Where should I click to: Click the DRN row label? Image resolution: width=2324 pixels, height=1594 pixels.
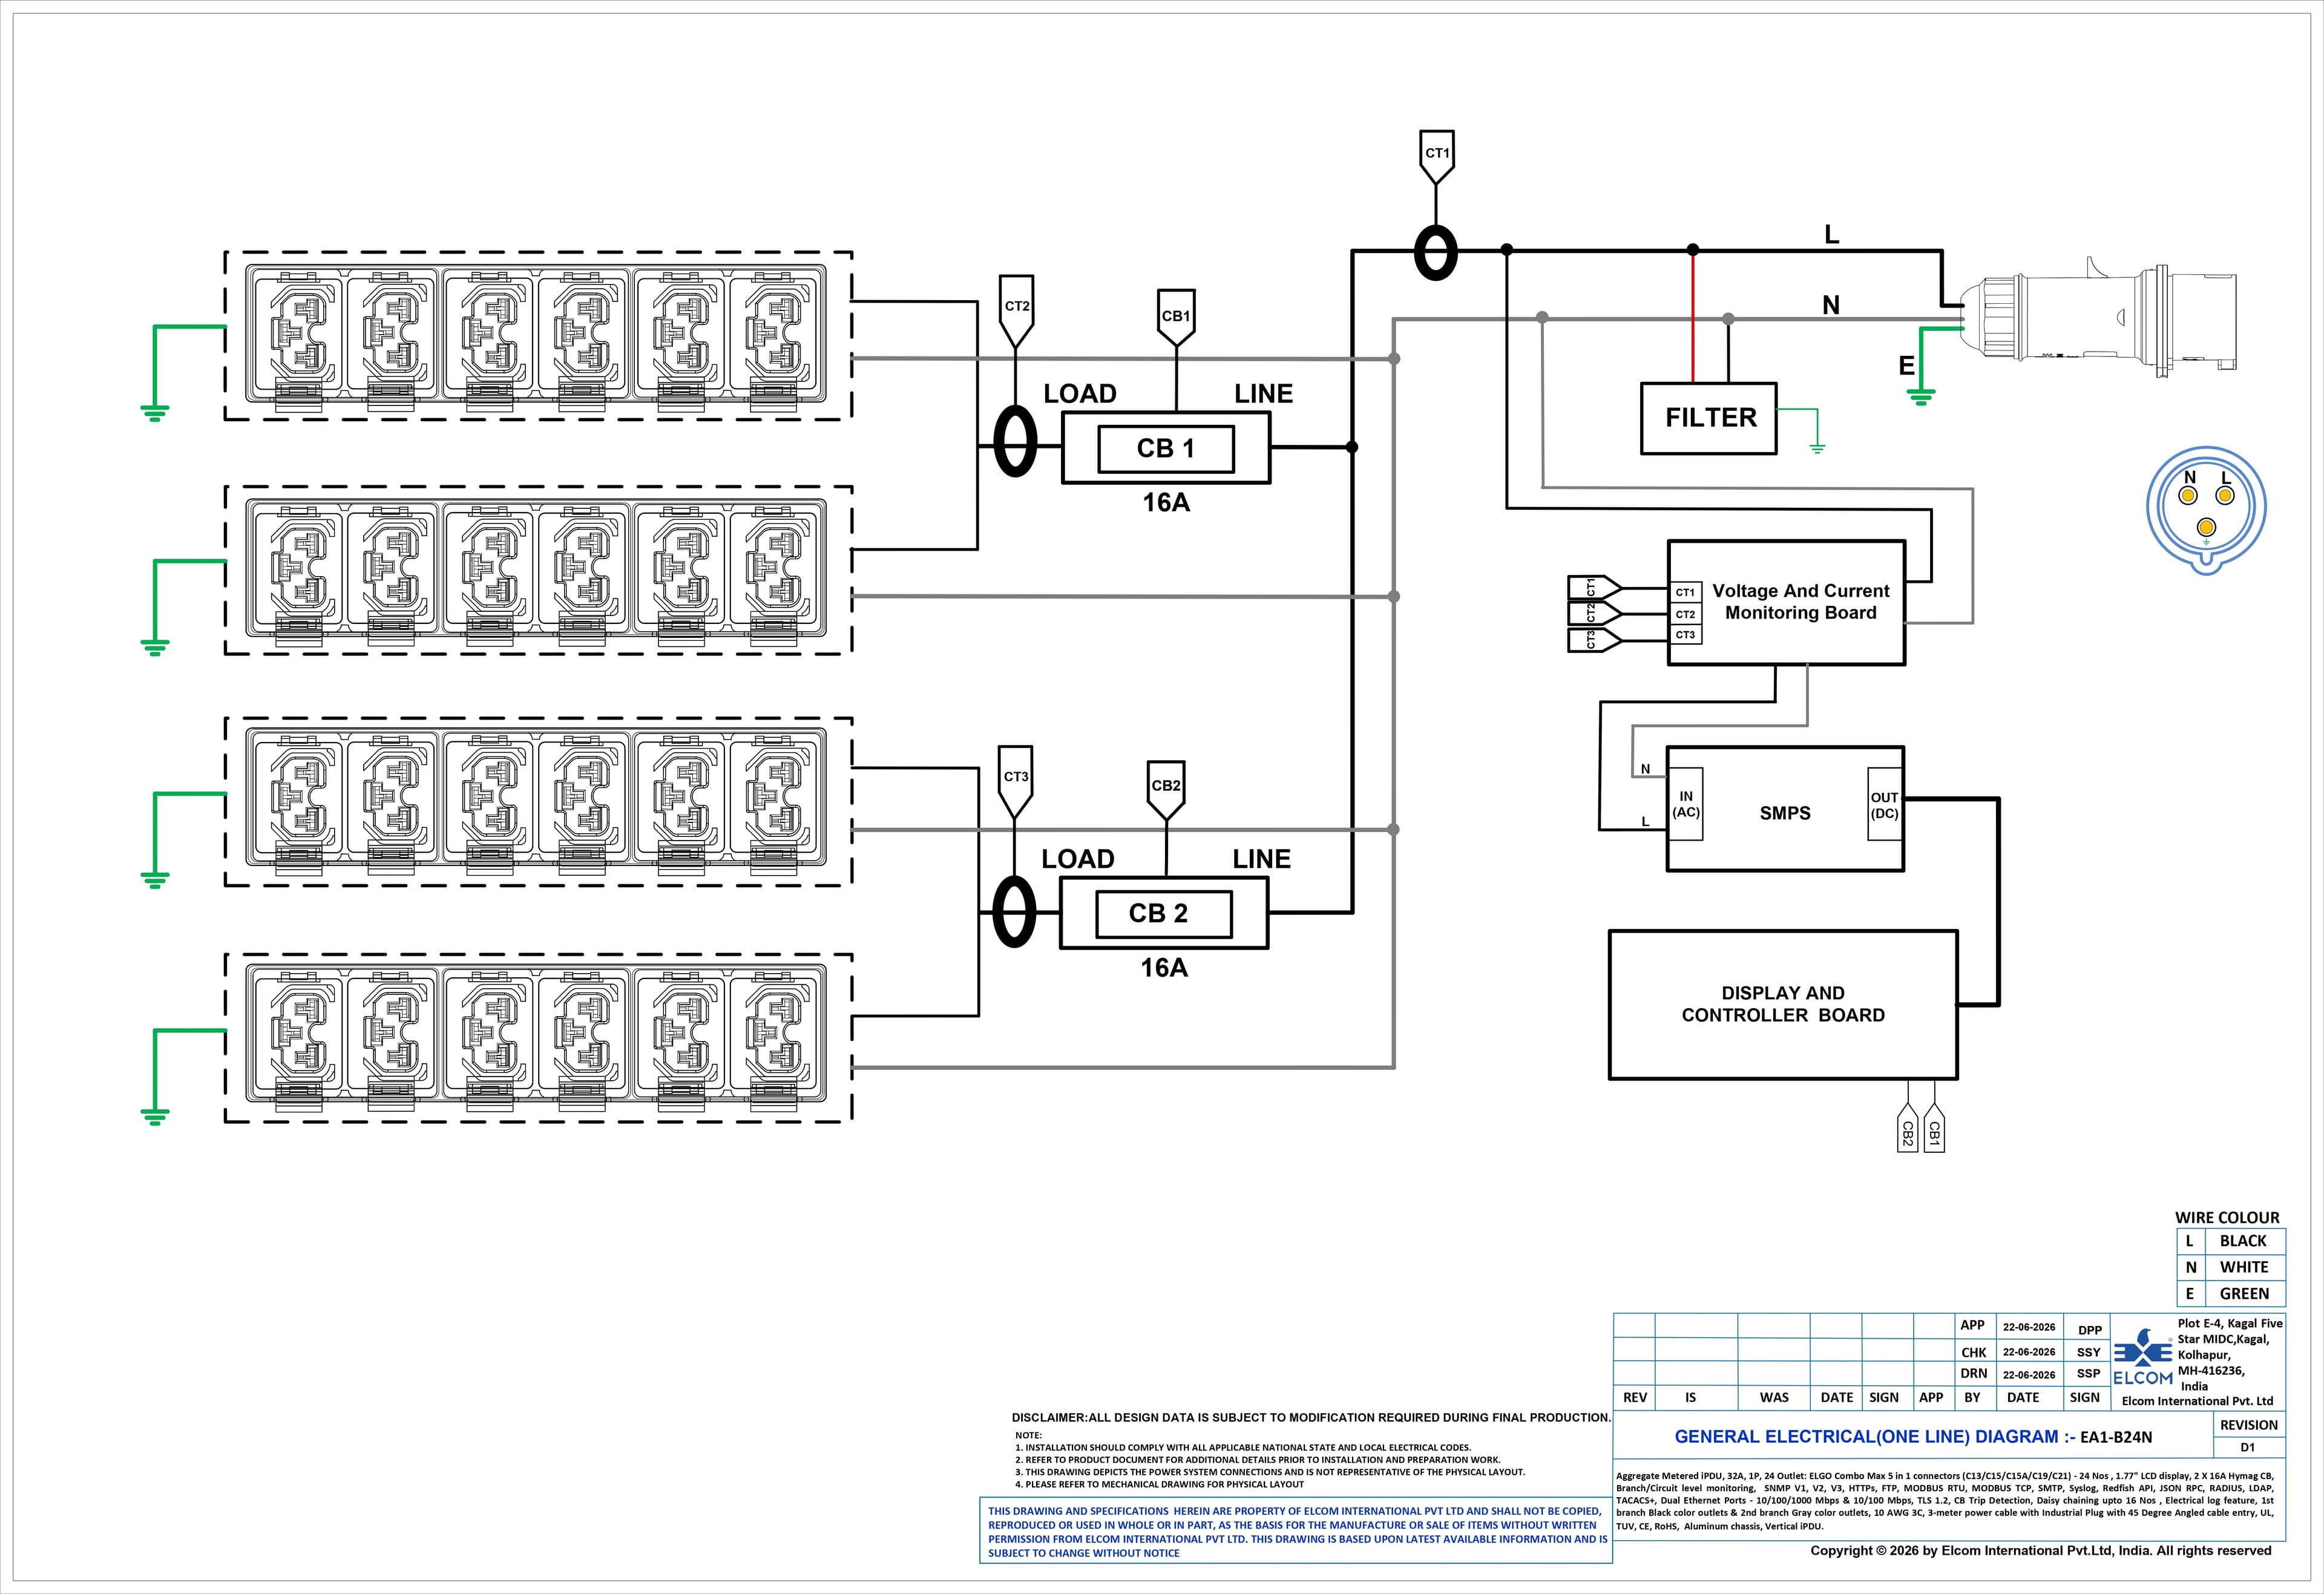click(x=1973, y=1373)
